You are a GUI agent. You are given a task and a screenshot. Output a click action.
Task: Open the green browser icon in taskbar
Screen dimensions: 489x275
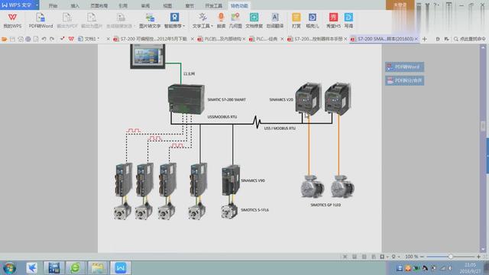75,268
